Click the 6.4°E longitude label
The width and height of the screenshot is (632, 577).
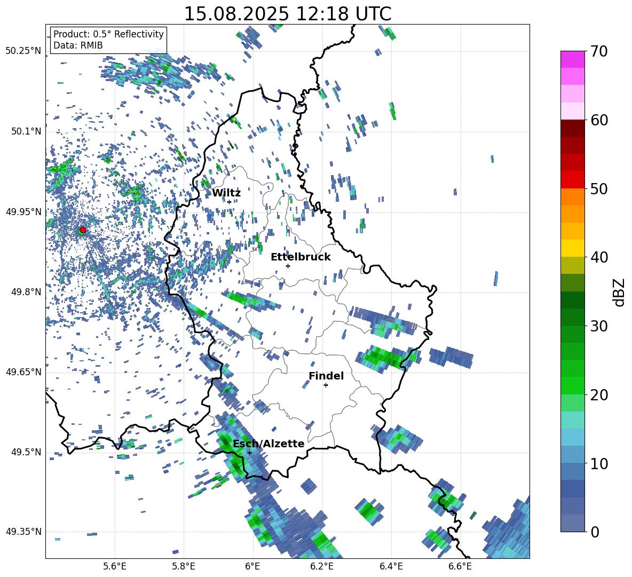coord(391,567)
